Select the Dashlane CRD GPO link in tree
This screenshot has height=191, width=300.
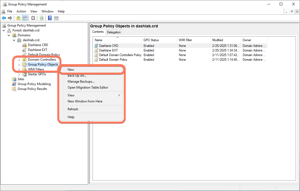pos(38,45)
